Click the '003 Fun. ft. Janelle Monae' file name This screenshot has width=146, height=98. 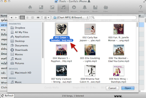(119, 39)
